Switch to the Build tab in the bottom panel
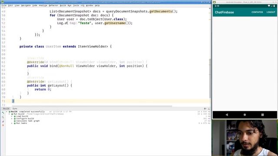278x156 pixels. click(x=6, y=109)
